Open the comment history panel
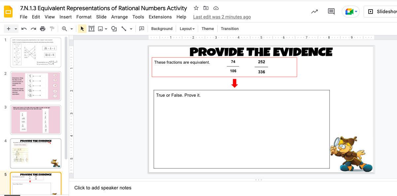Image resolution: width=397 pixels, height=196 pixels. pyautogui.click(x=331, y=11)
